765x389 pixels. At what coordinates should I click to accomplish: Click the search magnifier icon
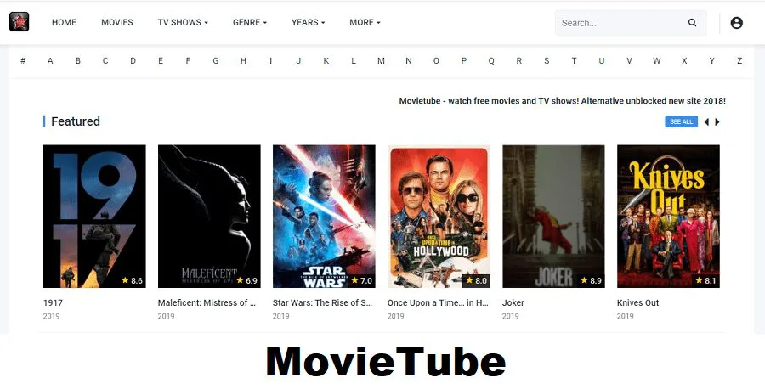[x=692, y=22]
